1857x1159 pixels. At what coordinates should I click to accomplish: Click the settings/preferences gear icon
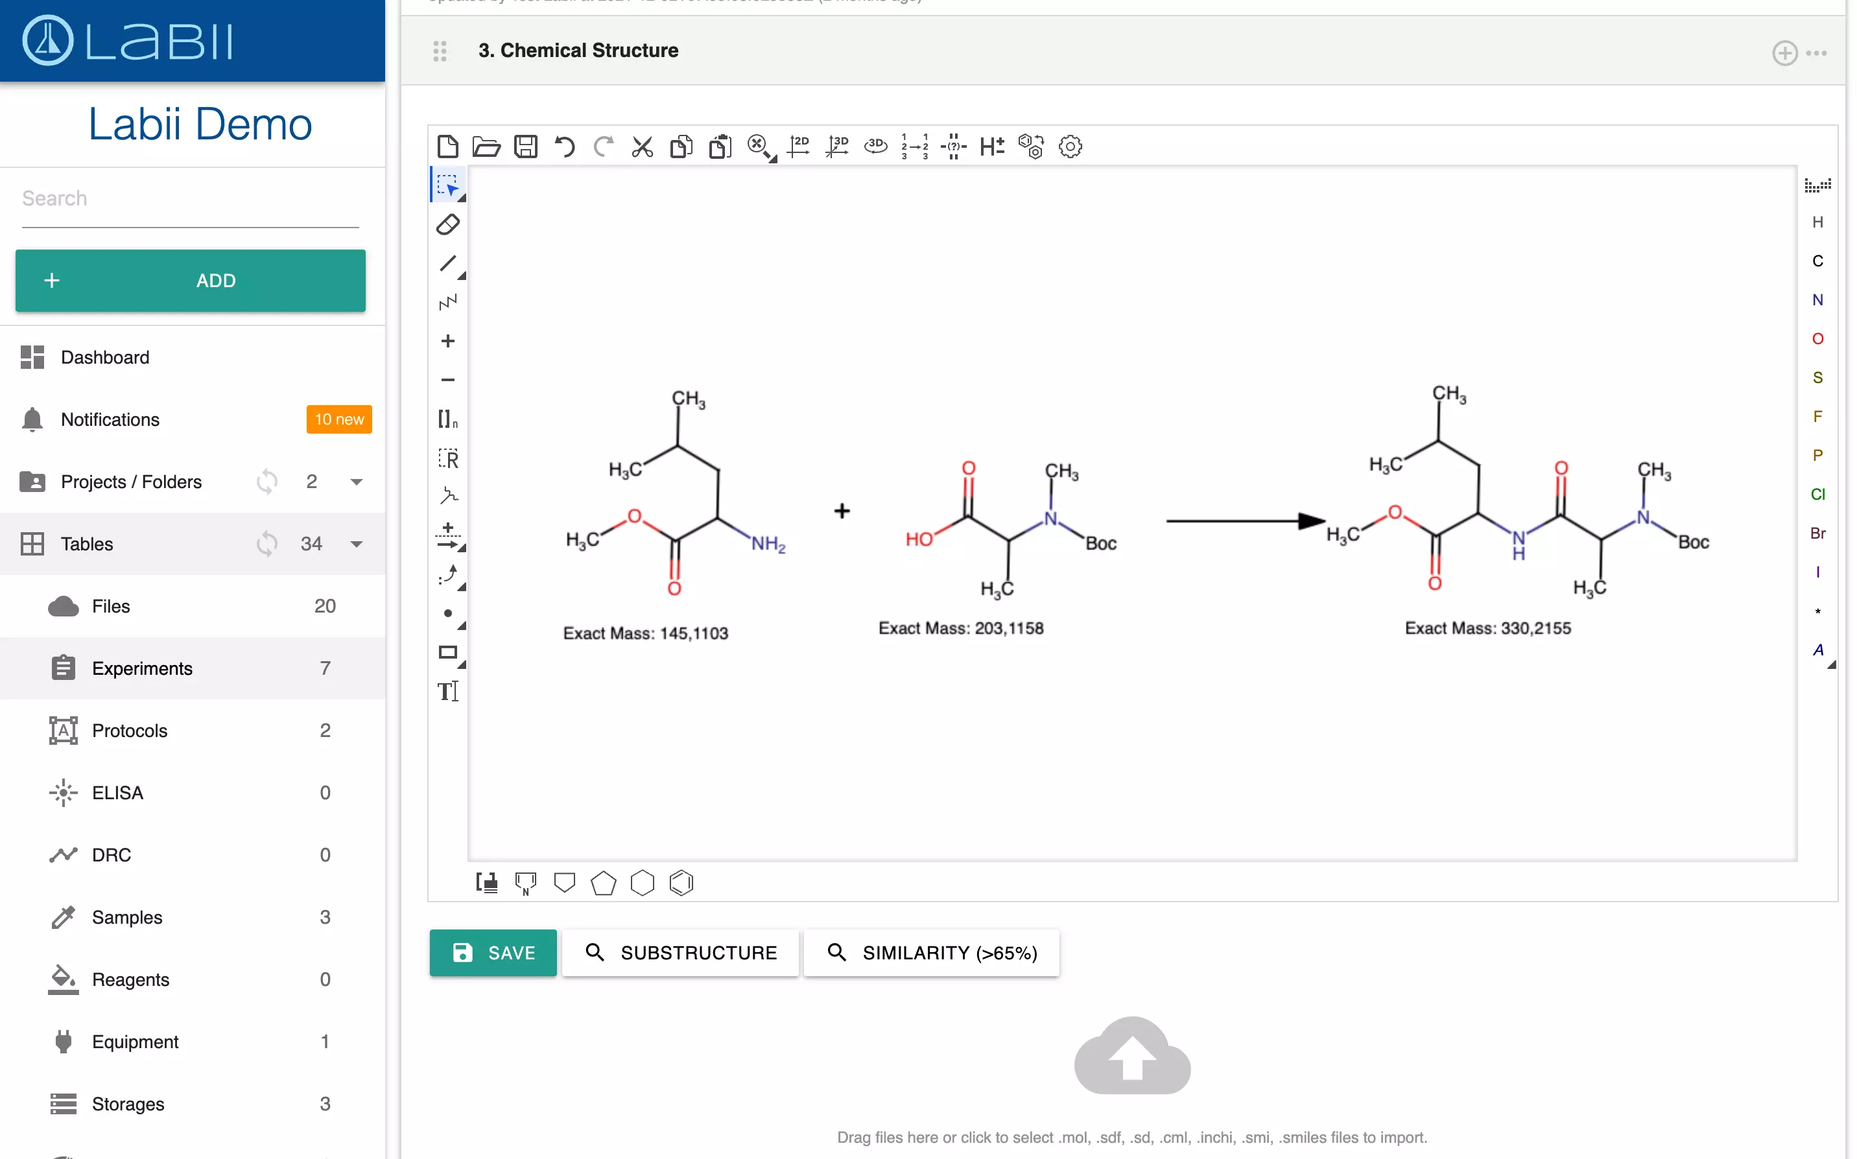tap(1070, 146)
